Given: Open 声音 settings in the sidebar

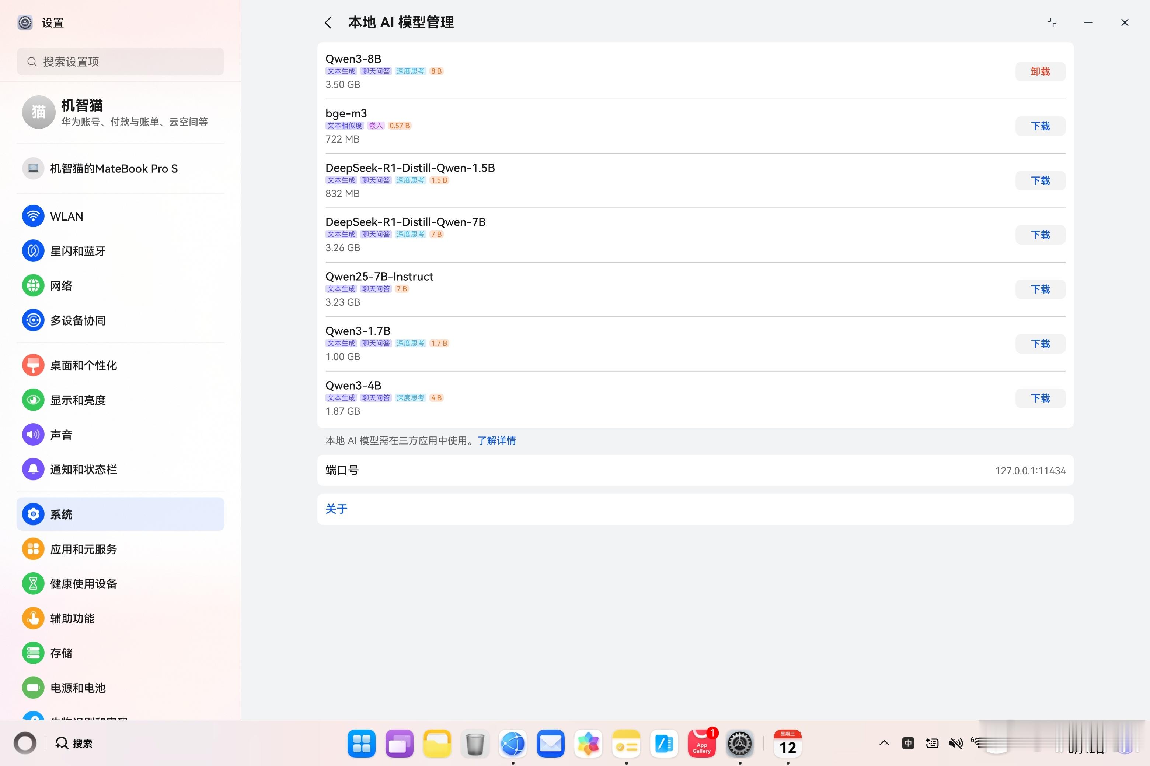Looking at the screenshot, I should point(120,435).
